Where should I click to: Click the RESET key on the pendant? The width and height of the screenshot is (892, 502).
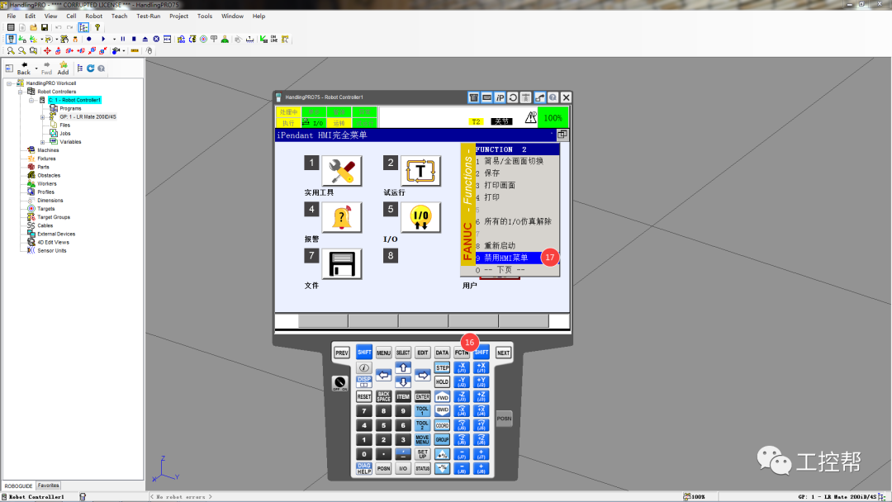(x=364, y=396)
